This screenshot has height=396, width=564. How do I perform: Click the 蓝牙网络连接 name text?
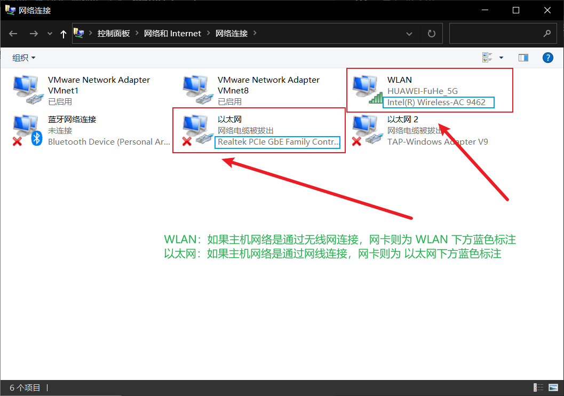[x=72, y=120]
